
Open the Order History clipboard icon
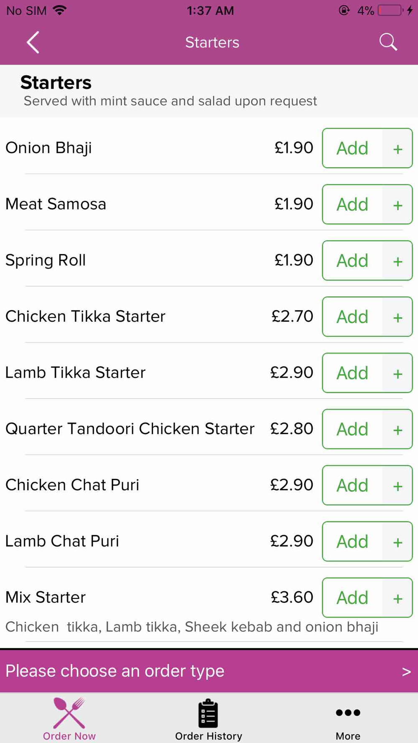point(208,713)
